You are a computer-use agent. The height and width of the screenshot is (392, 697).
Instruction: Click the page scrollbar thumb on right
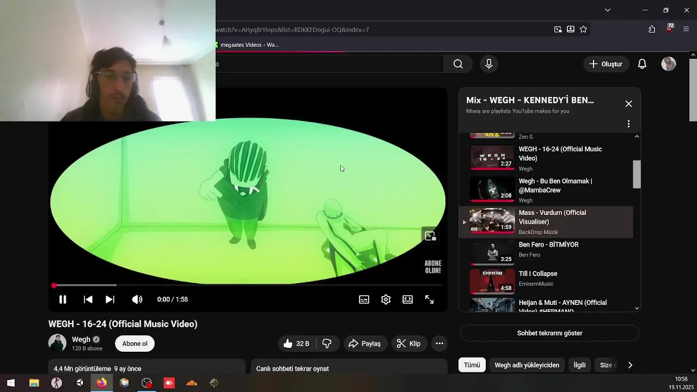pyautogui.click(x=693, y=90)
